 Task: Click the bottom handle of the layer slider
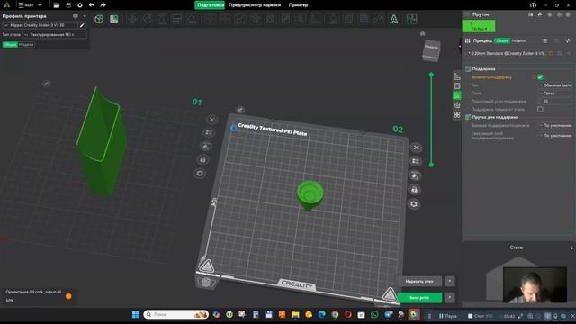pyautogui.click(x=431, y=165)
